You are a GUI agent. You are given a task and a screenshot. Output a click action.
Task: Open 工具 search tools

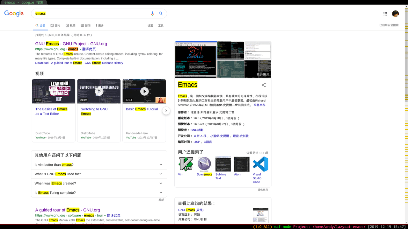tap(161, 25)
